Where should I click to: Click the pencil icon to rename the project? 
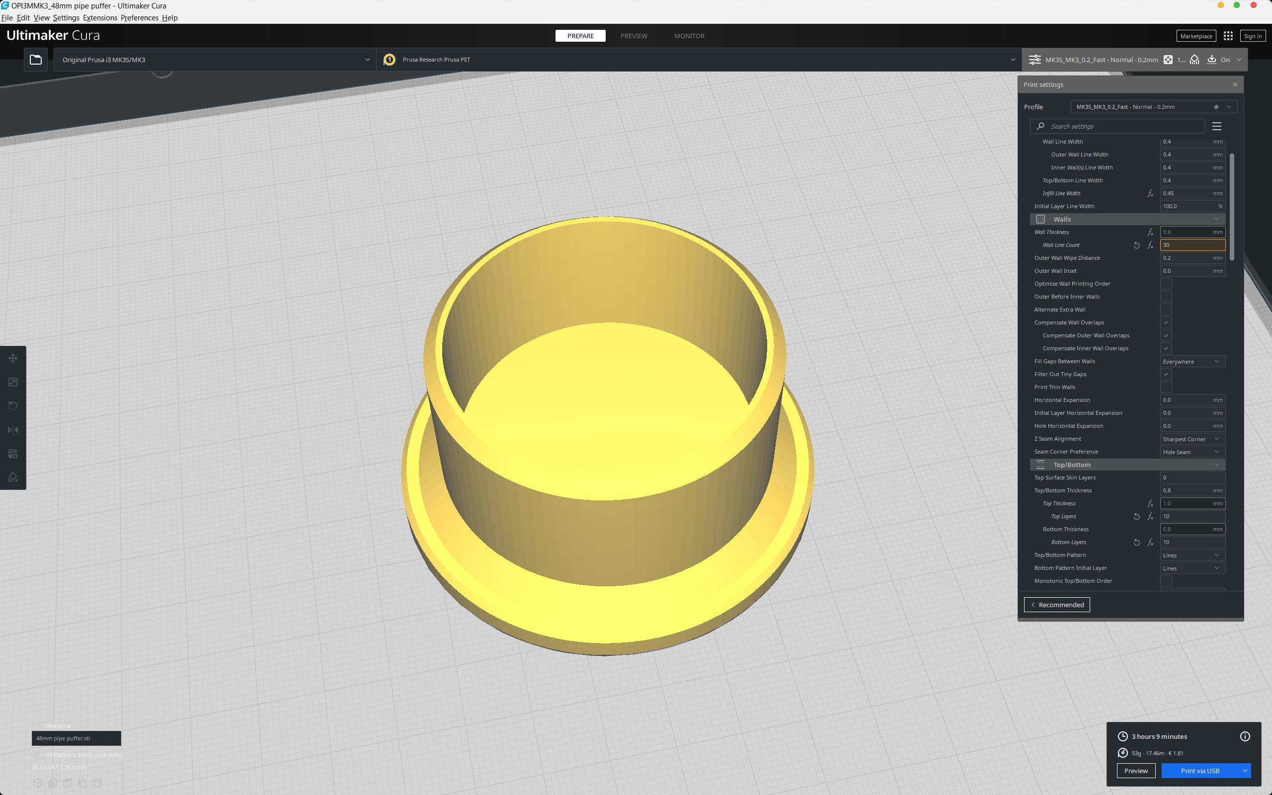point(36,755)
